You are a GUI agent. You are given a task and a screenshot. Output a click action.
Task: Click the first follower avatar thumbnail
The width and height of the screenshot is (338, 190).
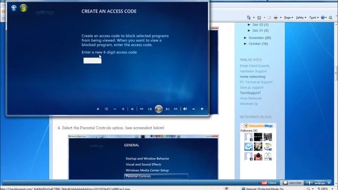[248, 137]
